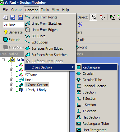120x132 pixels.
Task: Click the Point toolbar button
Action: [x=81, y=47]
